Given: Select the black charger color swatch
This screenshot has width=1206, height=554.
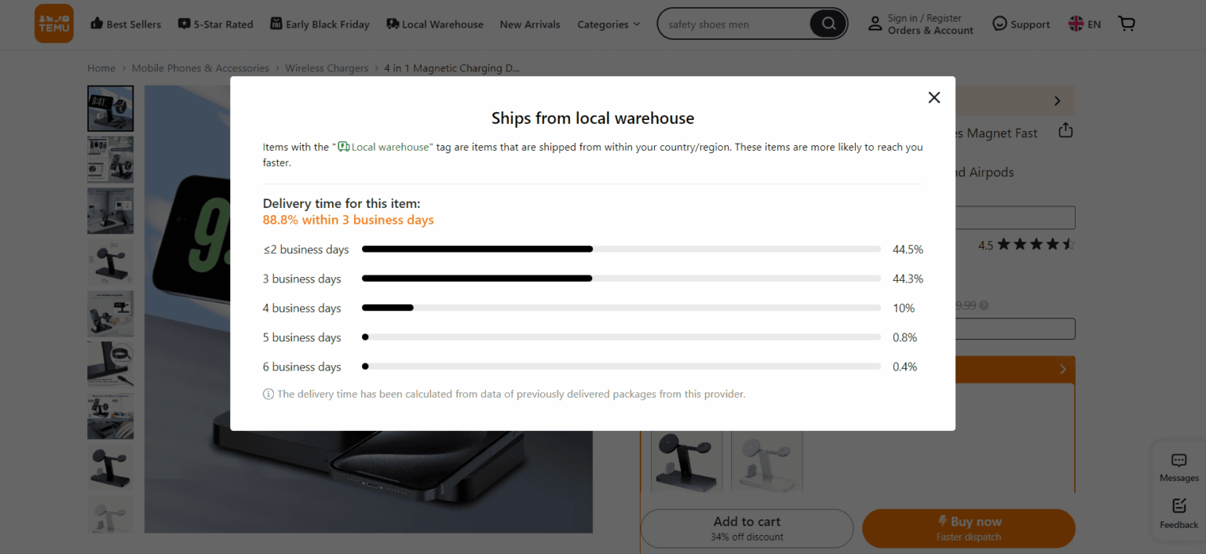Looking at the screenshot, I should pyautogui.click(x=687, y=461).
